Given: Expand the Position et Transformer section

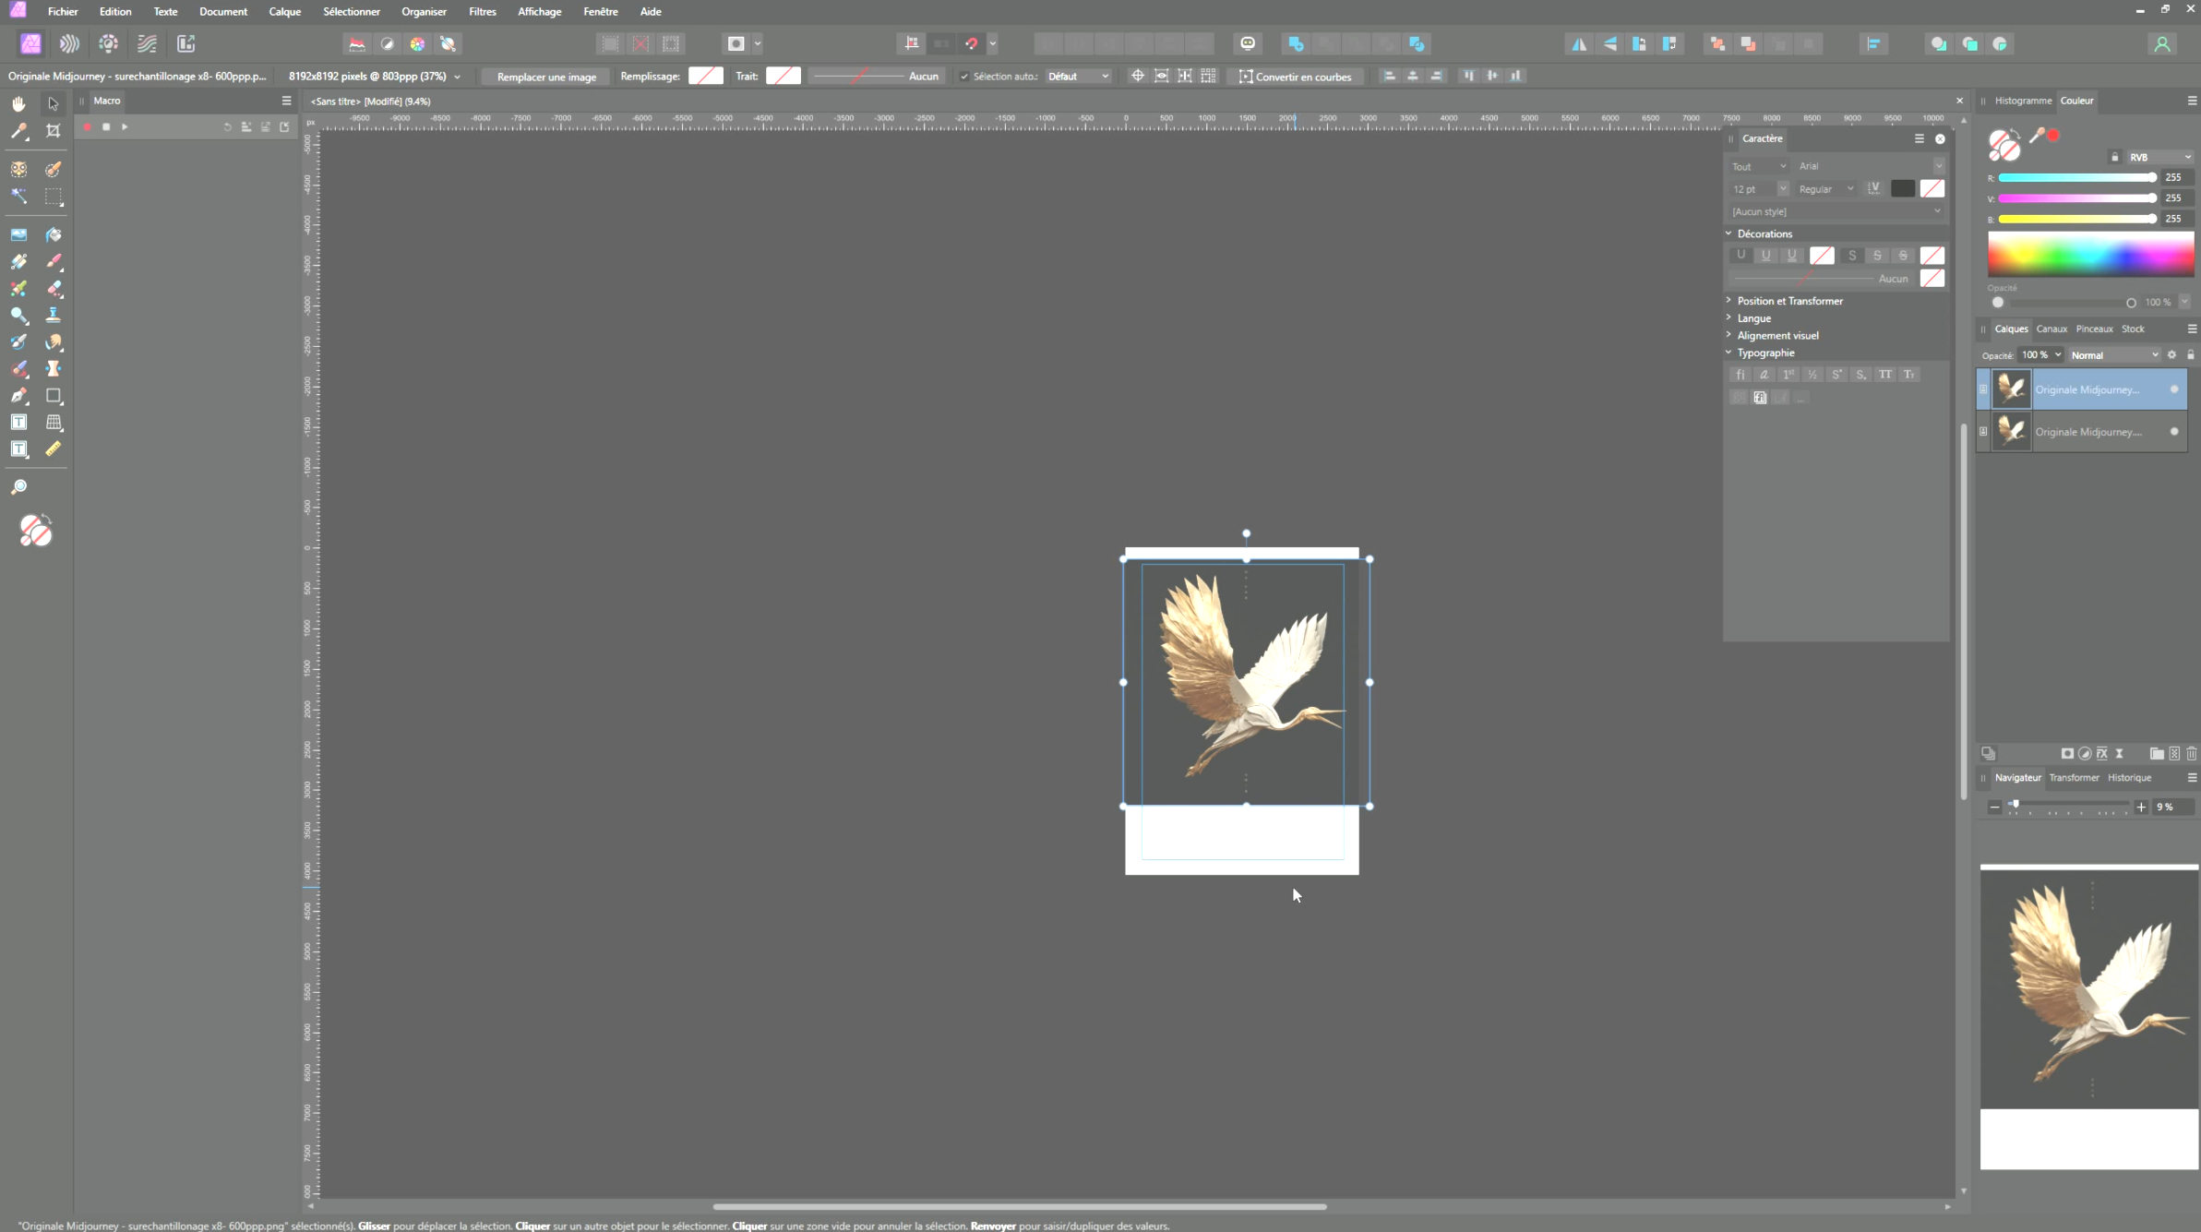Looking at the screenshot, I should click(x=1788, y=301).
